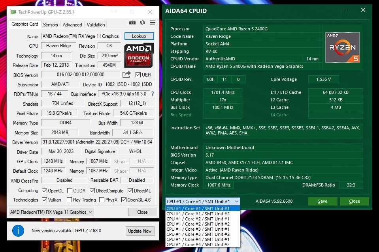
Task: Minimize the AIDA64 CPUID window
Action: point(345,10)
